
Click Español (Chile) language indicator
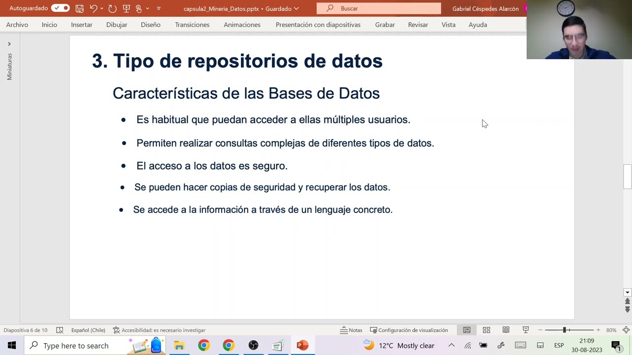(x=88, y=330)
